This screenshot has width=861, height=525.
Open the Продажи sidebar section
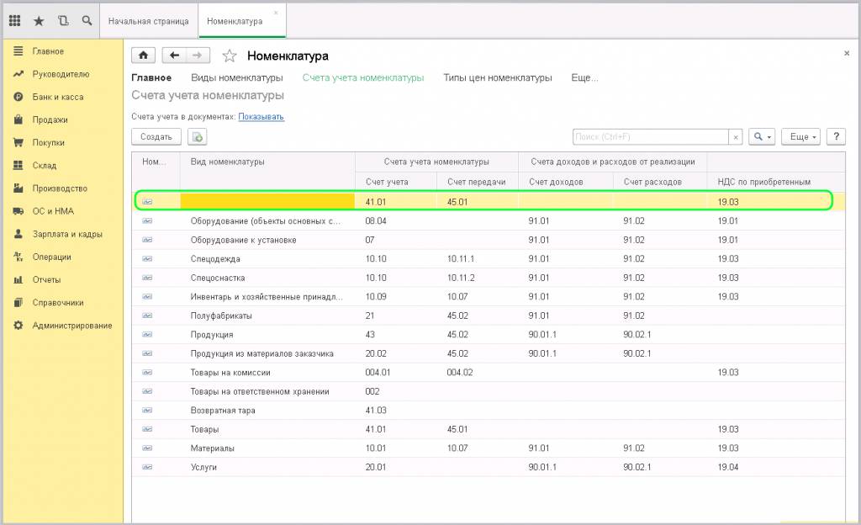point(50,119)
